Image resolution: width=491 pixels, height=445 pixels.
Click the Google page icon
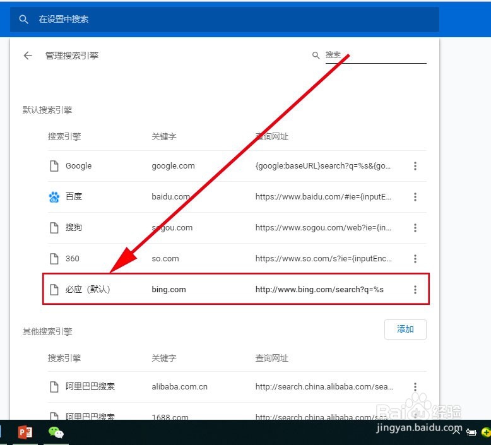[54, 166]
